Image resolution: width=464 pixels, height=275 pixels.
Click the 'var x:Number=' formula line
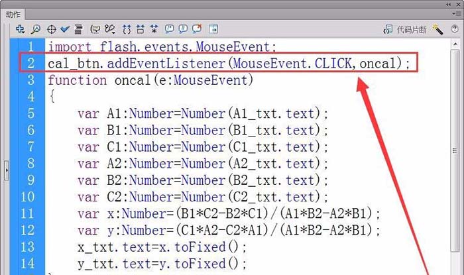(229, 213)
